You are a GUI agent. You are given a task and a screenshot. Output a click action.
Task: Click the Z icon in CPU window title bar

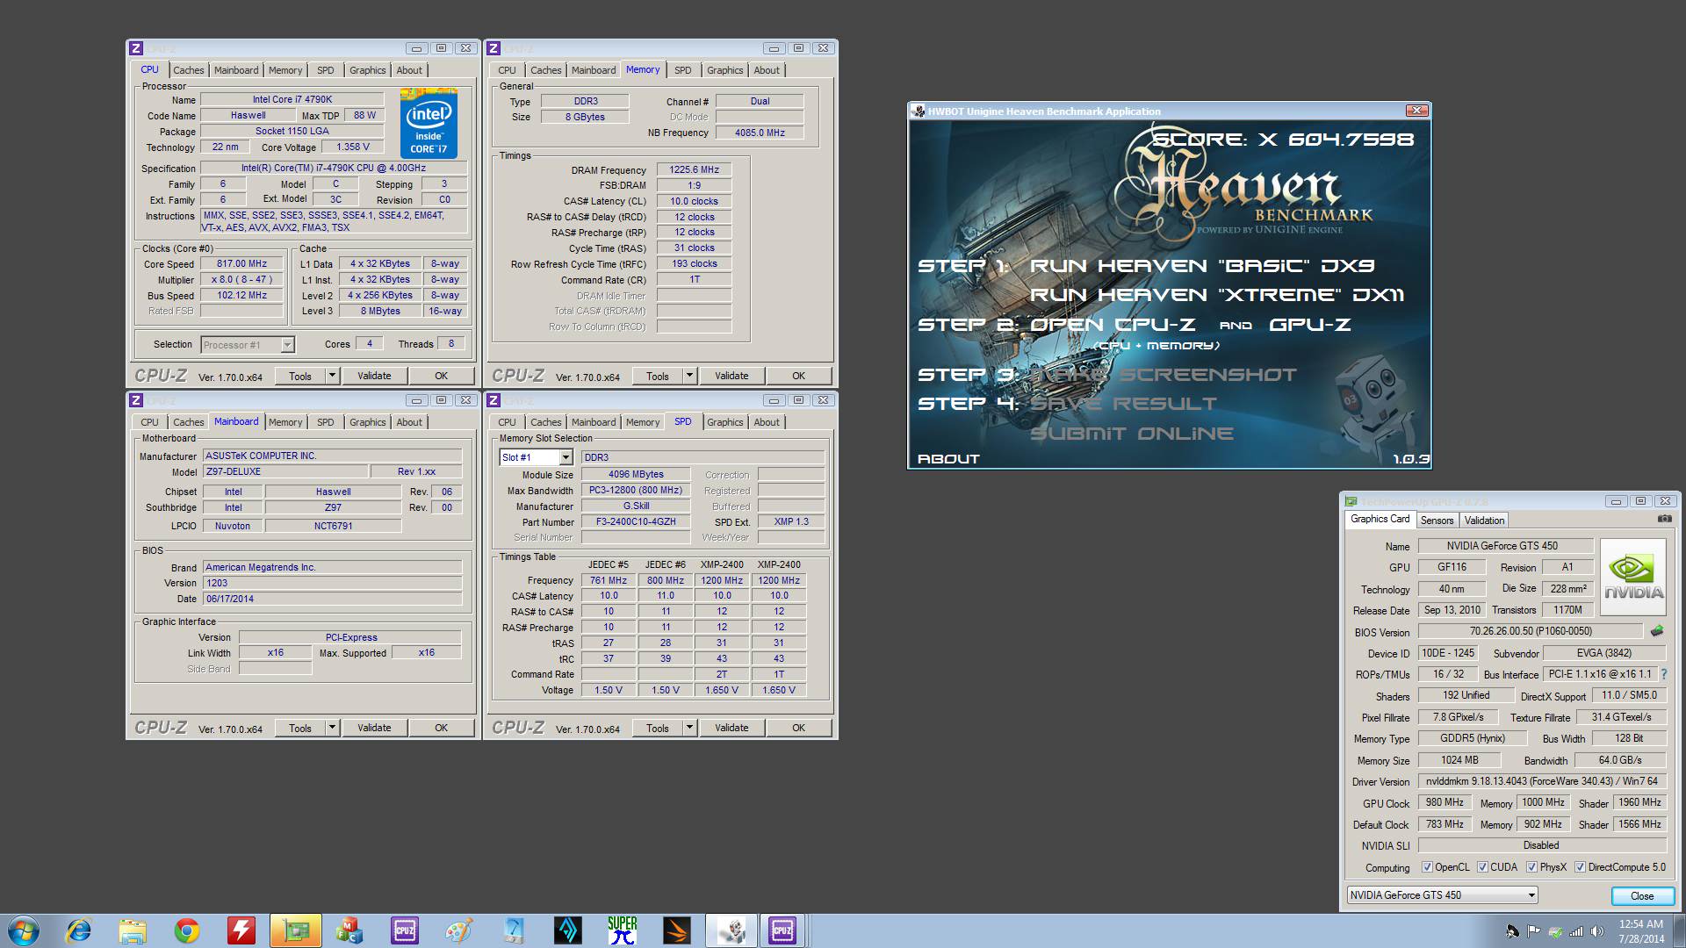click(136, 48)
